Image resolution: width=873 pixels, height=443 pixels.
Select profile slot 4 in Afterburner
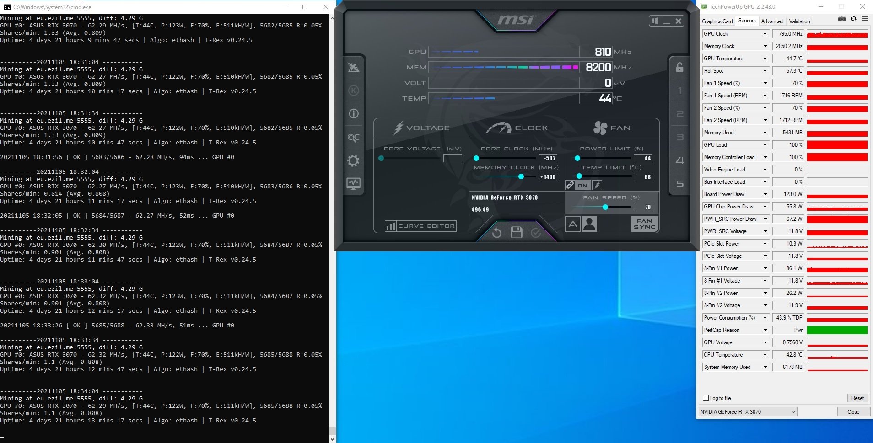(x=680, y=160)
